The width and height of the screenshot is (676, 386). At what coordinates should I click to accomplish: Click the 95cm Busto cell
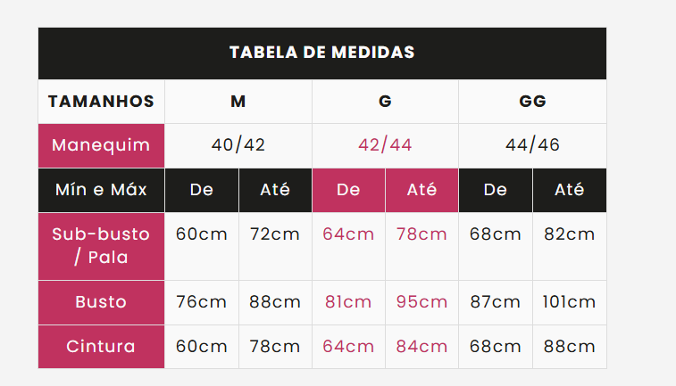click(x=421, y=302)
